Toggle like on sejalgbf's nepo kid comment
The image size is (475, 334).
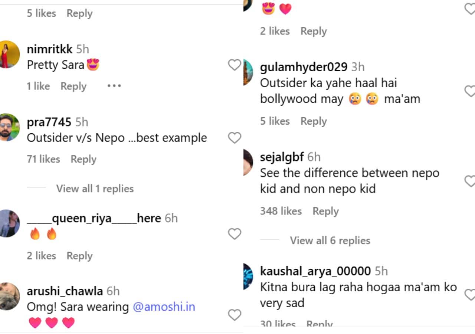tap(470, 181)
